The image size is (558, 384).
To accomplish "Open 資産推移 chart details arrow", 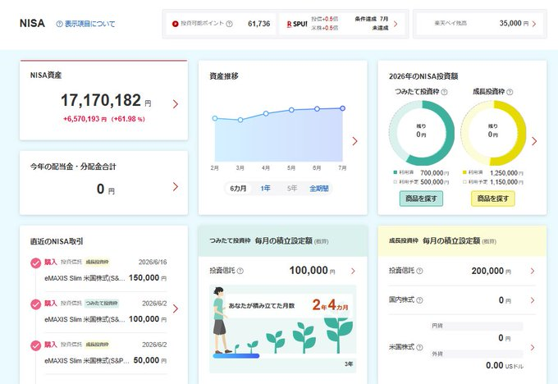I will tap(354, 141).
